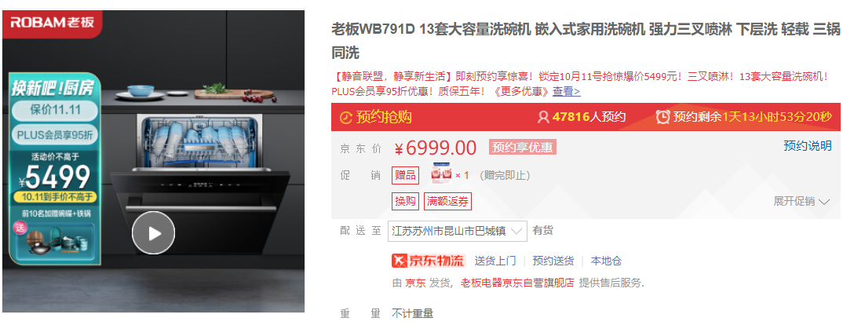Click the 满额返券 coupon tag
854x325 pixels.
[x=447, y=202]
